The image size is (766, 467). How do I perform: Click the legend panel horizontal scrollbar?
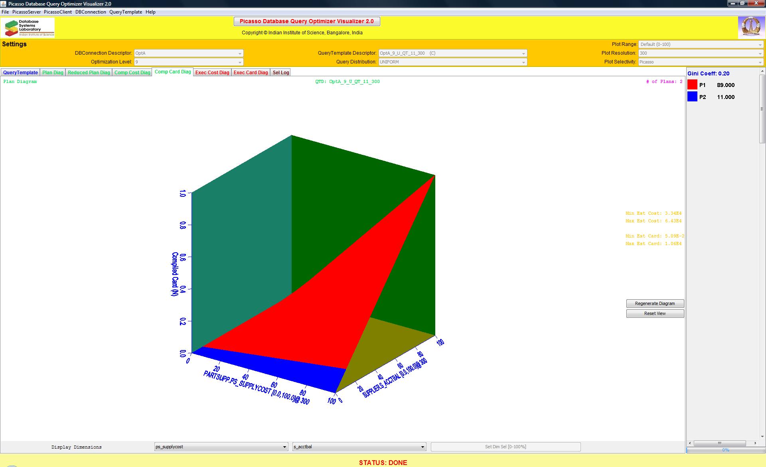tap(719, 443)
